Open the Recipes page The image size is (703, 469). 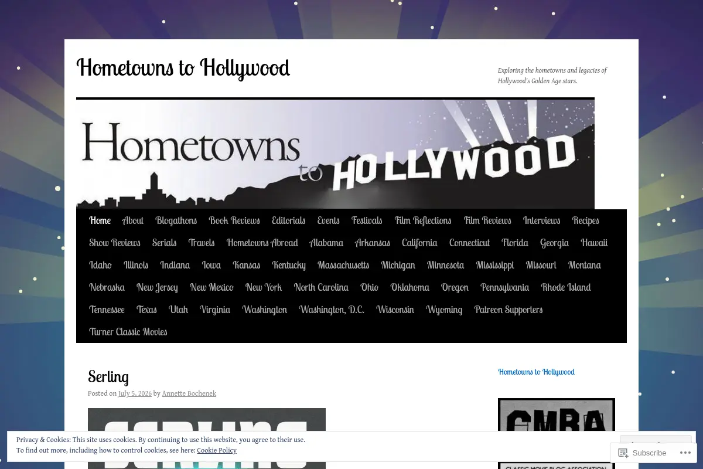(586, 220)
